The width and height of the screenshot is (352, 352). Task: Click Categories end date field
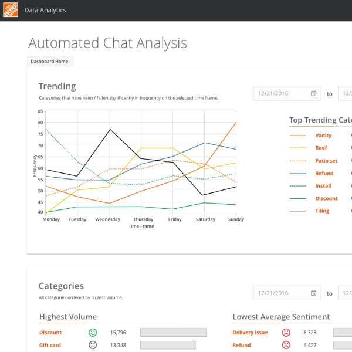tap(345, 293)
